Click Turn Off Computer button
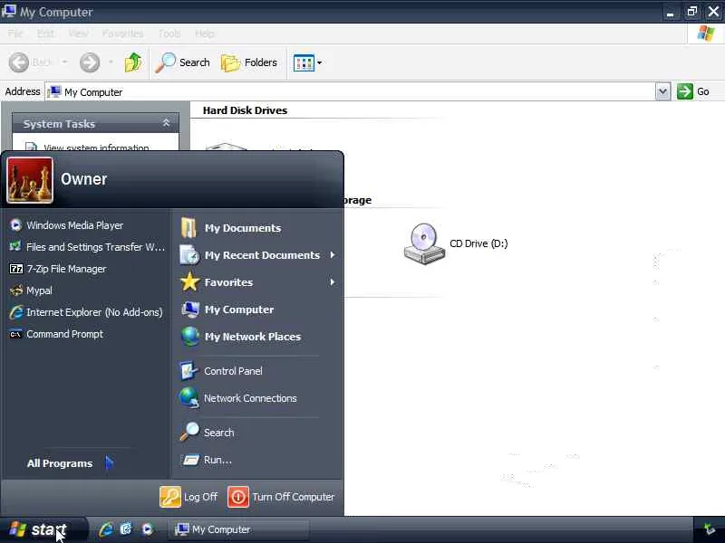 coord(281,497)
